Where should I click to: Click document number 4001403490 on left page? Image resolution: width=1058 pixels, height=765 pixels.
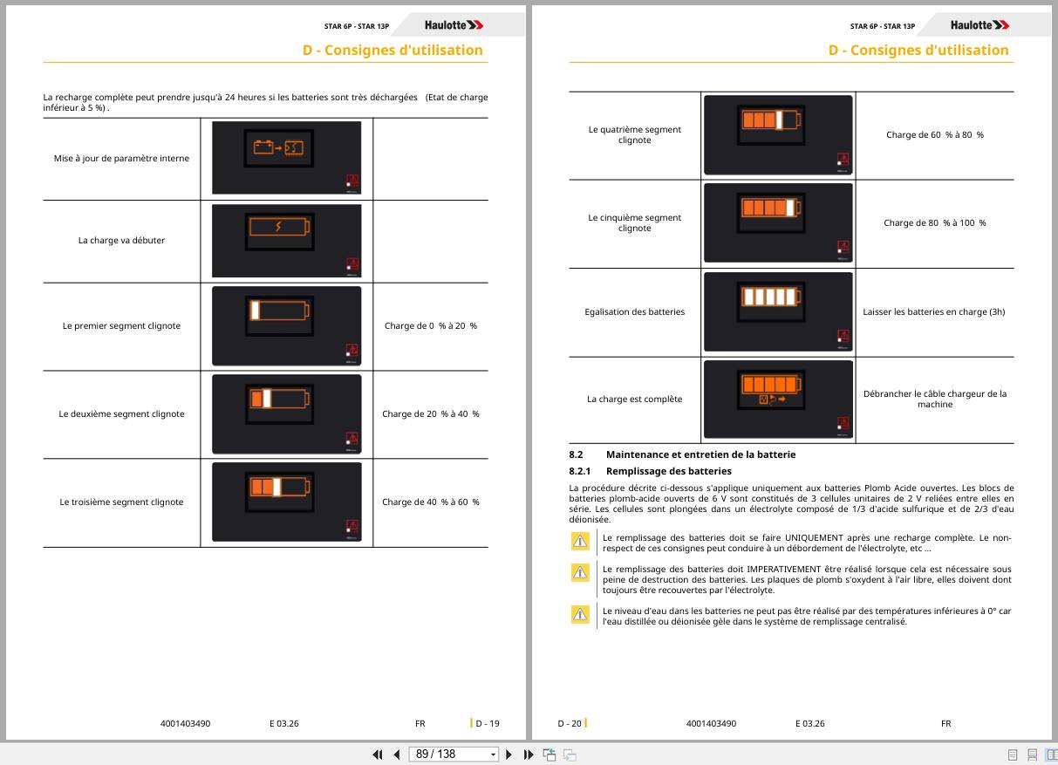click(x=186, y=723)
